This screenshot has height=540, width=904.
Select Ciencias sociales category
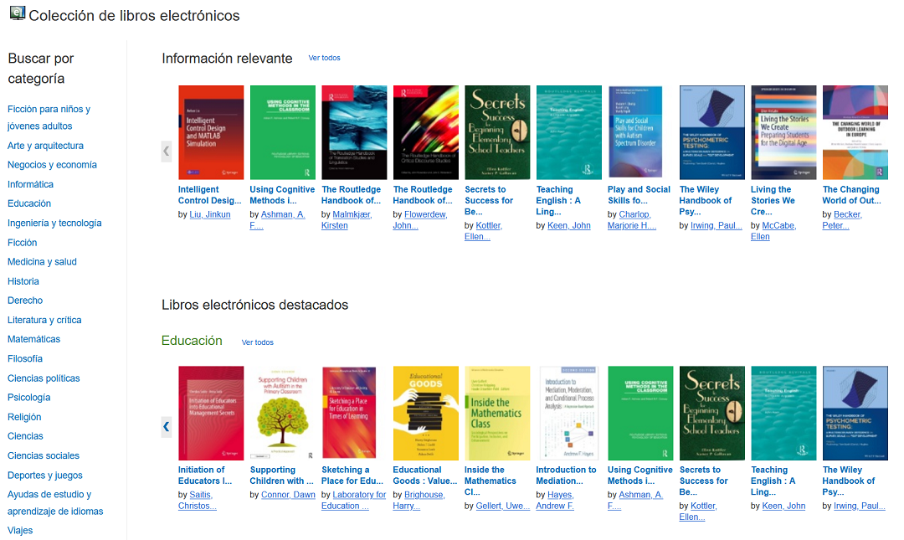point(44,455)
